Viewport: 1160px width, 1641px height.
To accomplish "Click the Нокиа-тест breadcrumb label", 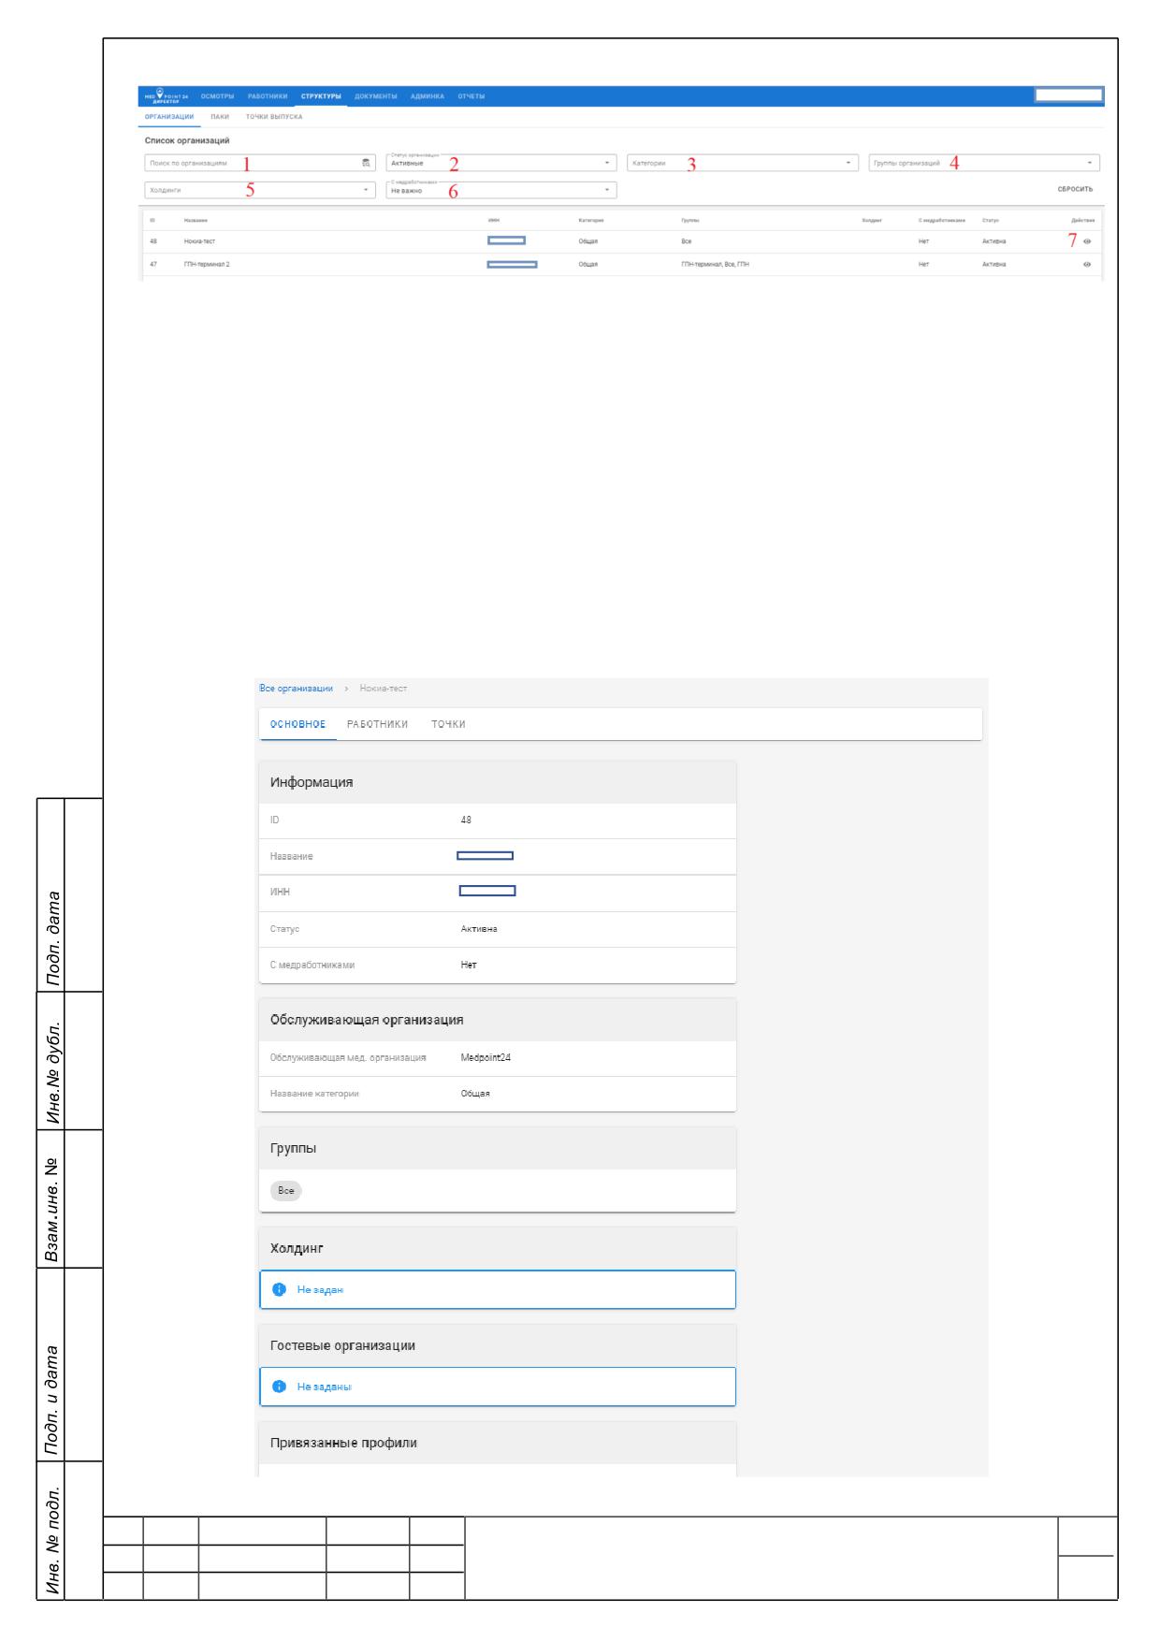I will click(384, 689).
